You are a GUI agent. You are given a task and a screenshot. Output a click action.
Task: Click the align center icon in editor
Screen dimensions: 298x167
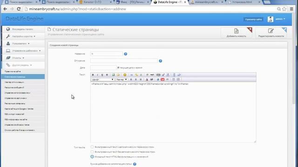(x=135, y=79)
